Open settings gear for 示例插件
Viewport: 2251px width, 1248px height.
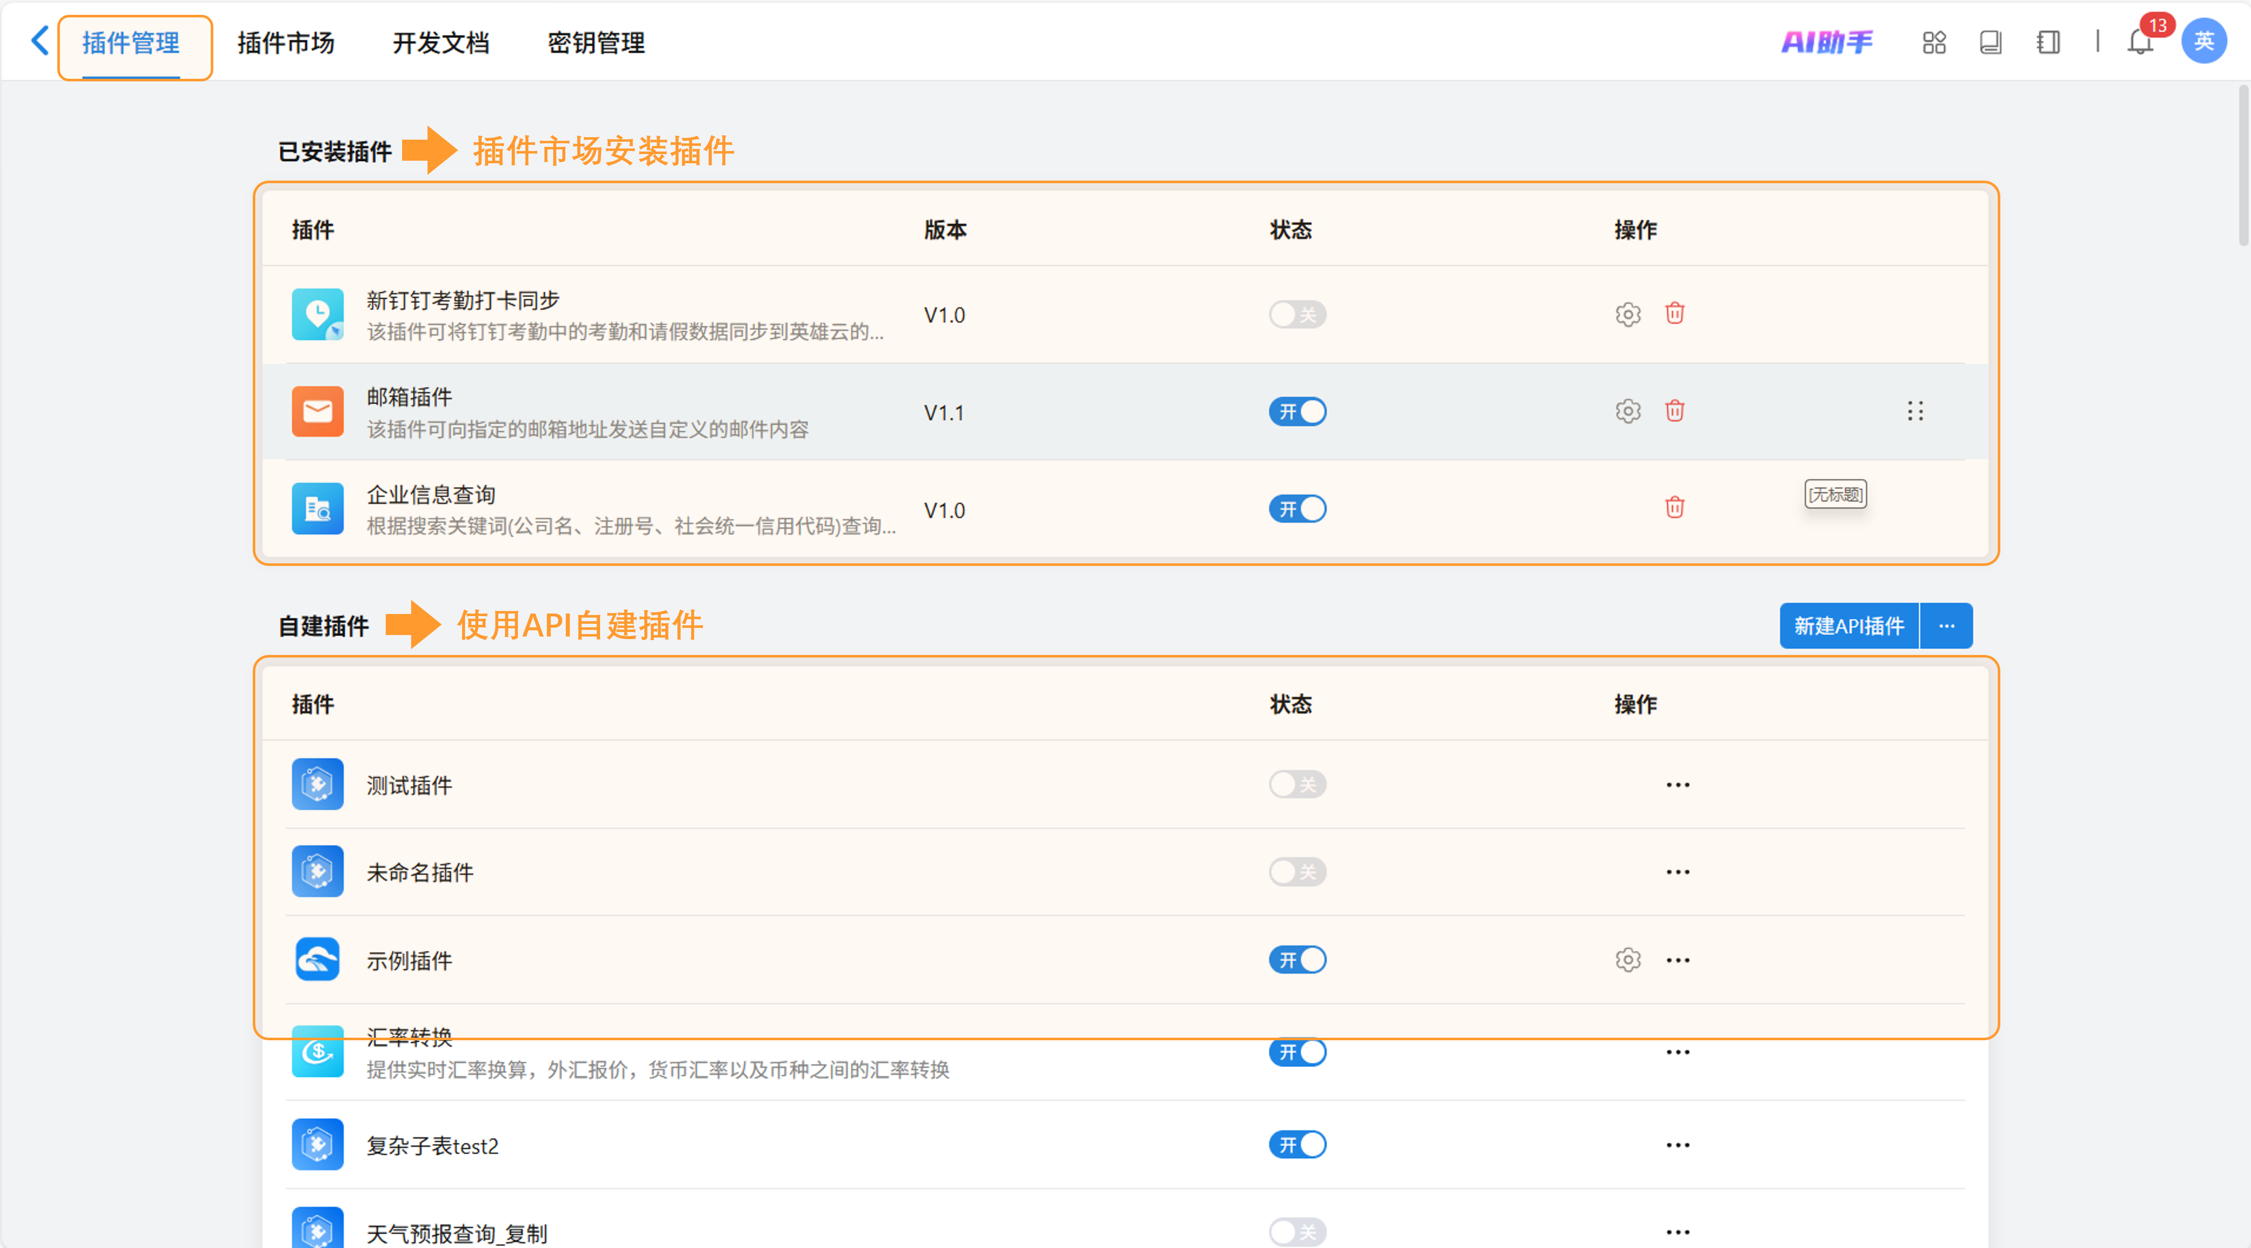(x=1627, y=959)
